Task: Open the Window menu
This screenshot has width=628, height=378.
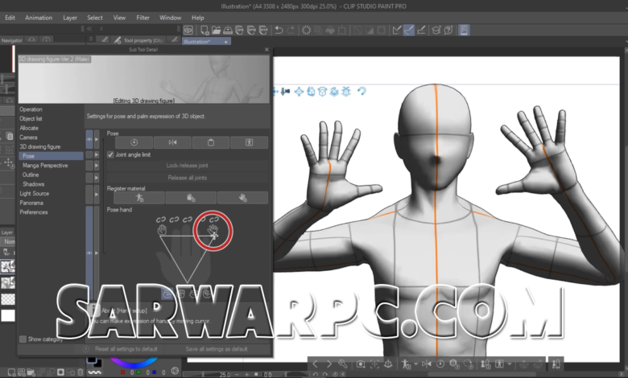Action: [170, 18]
